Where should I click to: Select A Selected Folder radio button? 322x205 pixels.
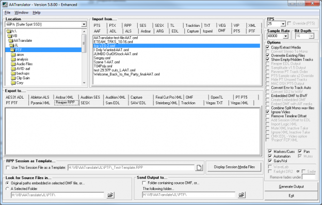(x=8, y=188)
